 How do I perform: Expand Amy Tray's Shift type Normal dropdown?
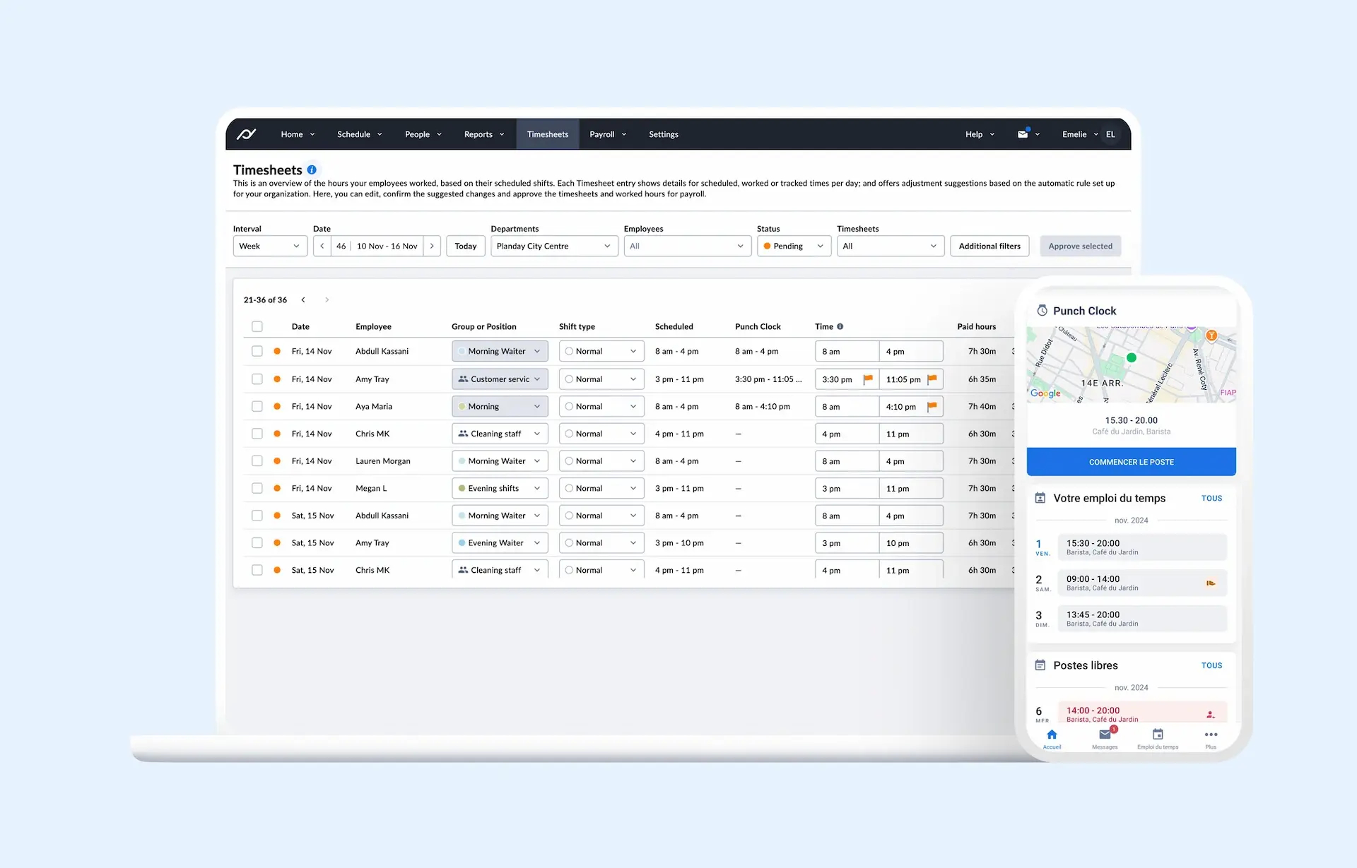coord(601,379)
